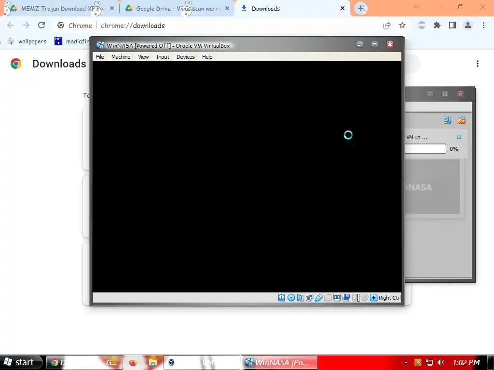Switch to VirtualBox Manager taskbar button
Image resolution: width=494 pixels, height=370 pixels.
[202, 362]
